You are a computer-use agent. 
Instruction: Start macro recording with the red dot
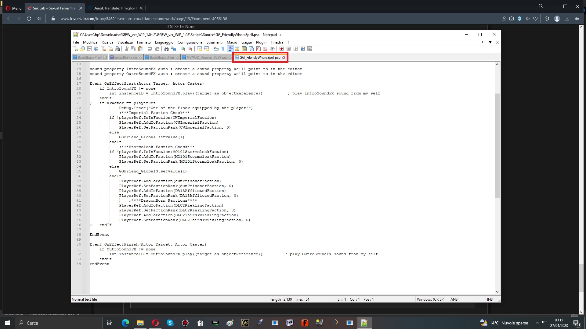pyautogui.click(x=281, y=49)
